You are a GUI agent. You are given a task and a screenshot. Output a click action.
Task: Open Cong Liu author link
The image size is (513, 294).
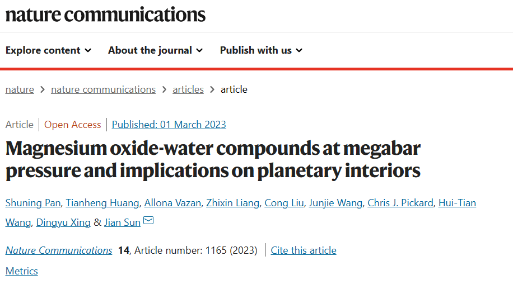tap(284, 203)
